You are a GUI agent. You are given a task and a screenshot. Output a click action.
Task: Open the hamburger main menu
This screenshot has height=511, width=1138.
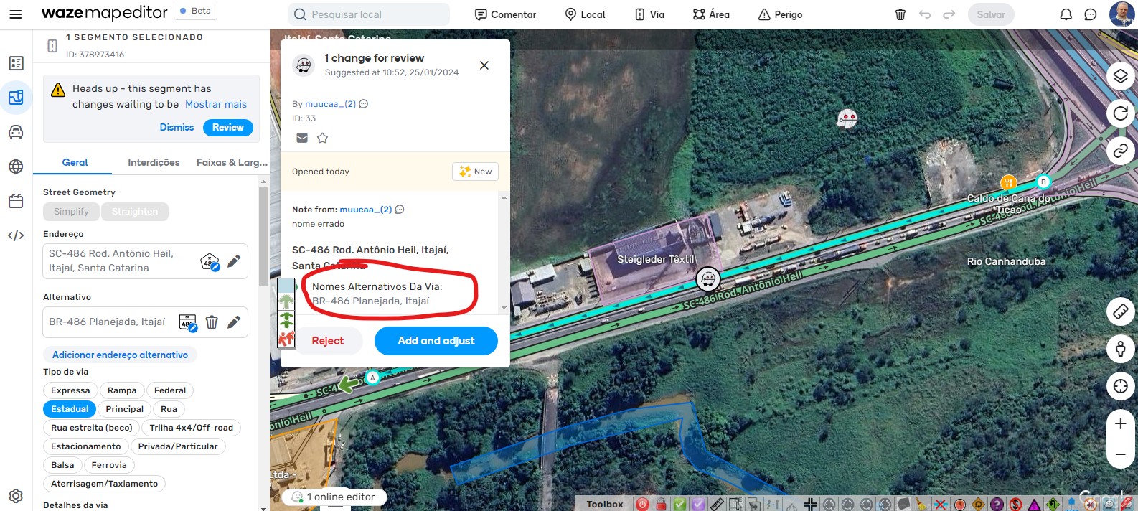[x=16, y=14]
